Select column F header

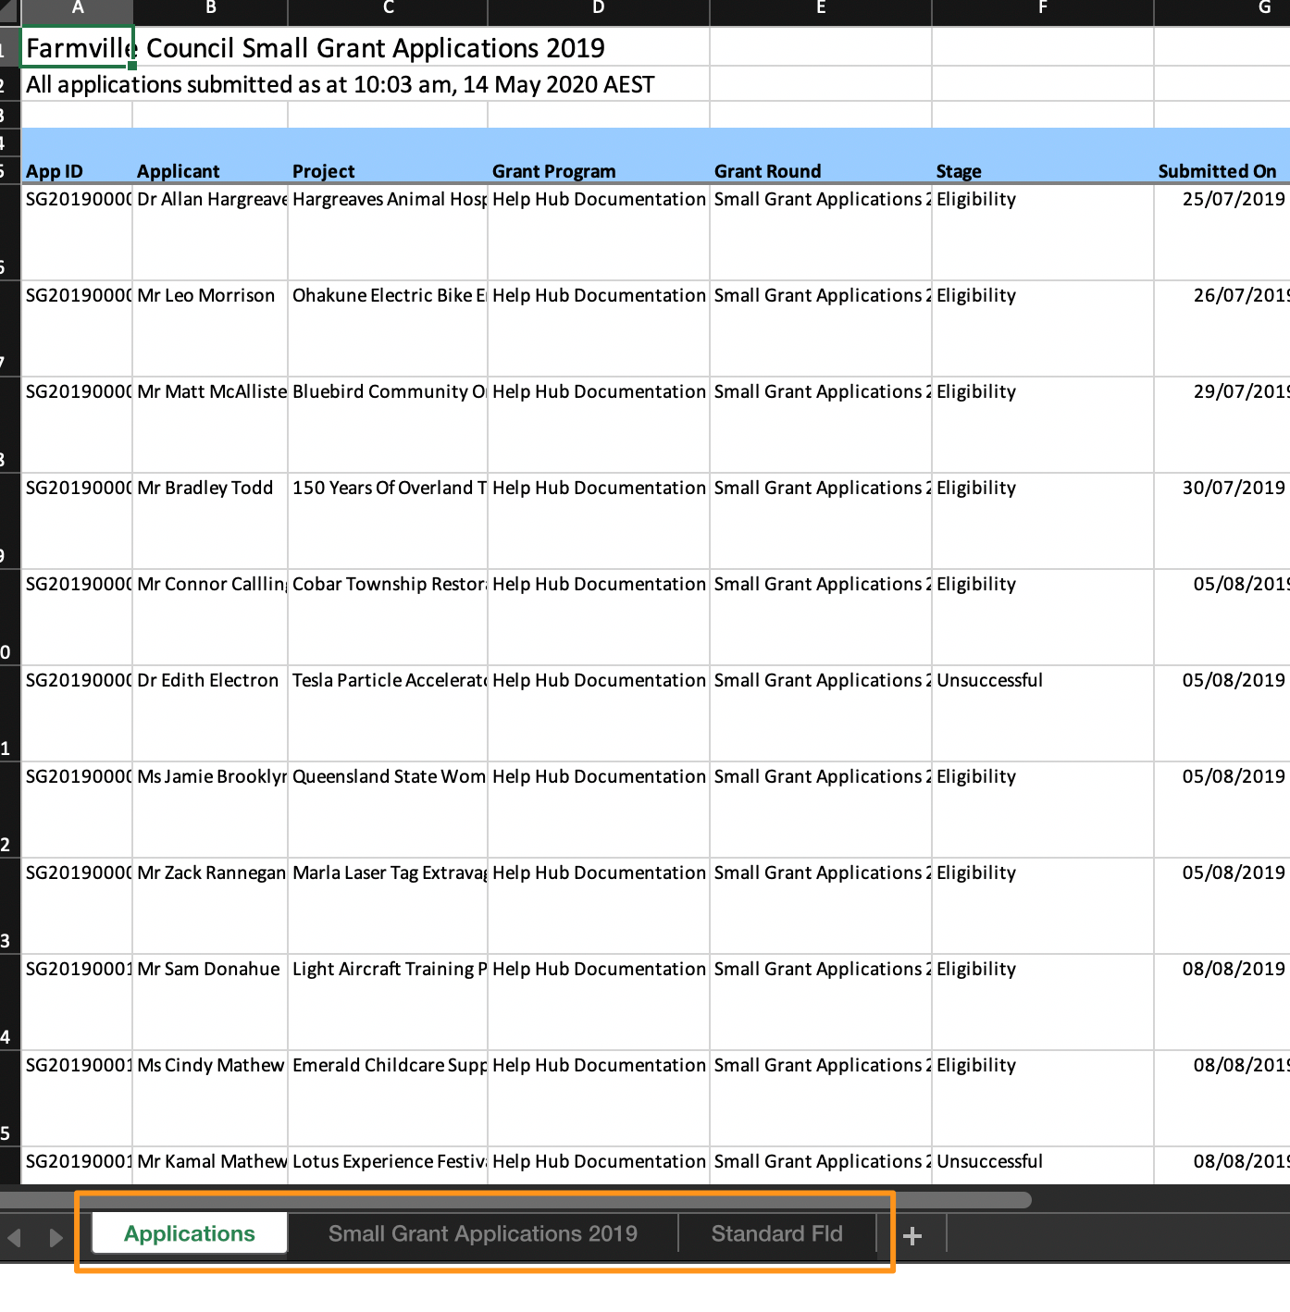tap(1042, 9)
